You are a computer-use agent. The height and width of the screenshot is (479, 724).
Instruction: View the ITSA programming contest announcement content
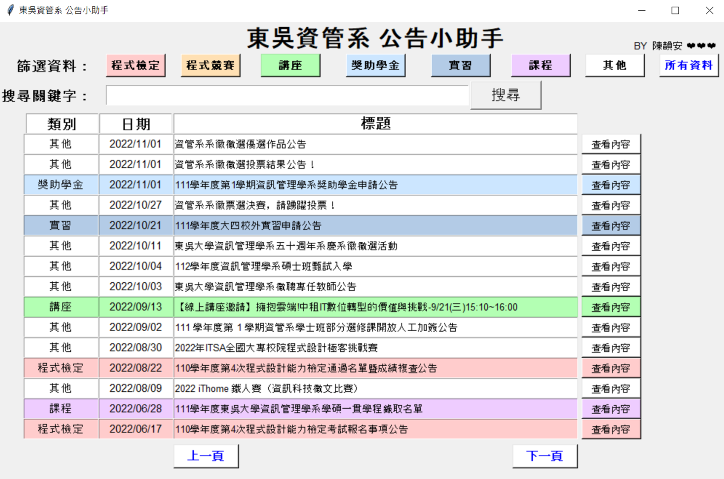(611, 347)
